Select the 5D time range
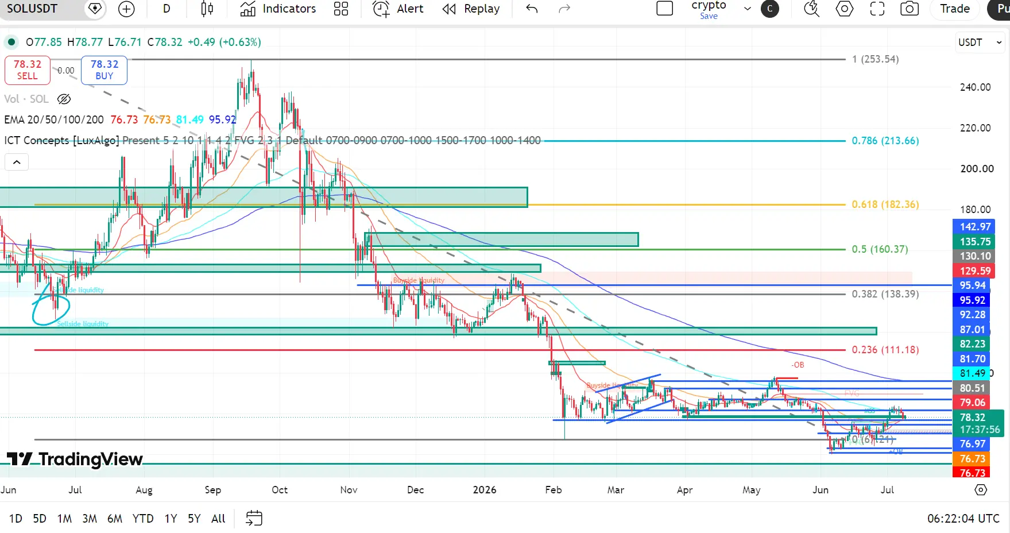Screen dimensions: 1010x533 pyautogui.click(x=40, y=519)
